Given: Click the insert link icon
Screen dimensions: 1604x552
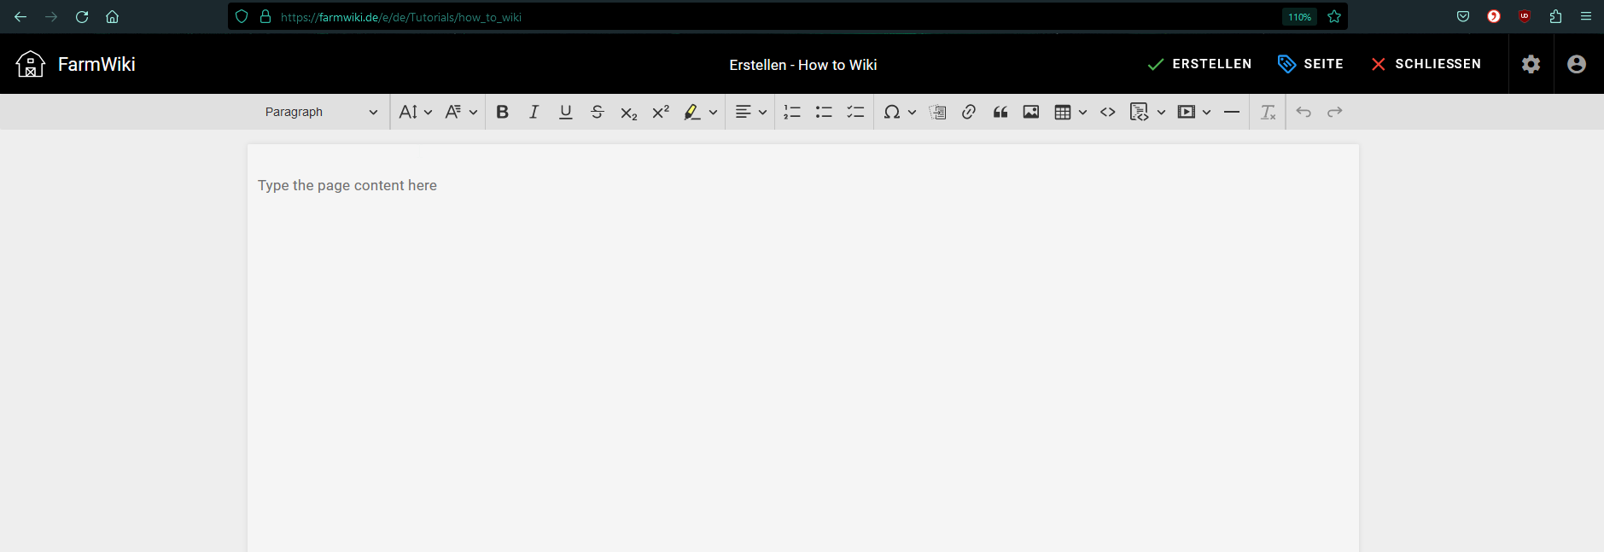Looking at the screenshot, I should 969,112.
